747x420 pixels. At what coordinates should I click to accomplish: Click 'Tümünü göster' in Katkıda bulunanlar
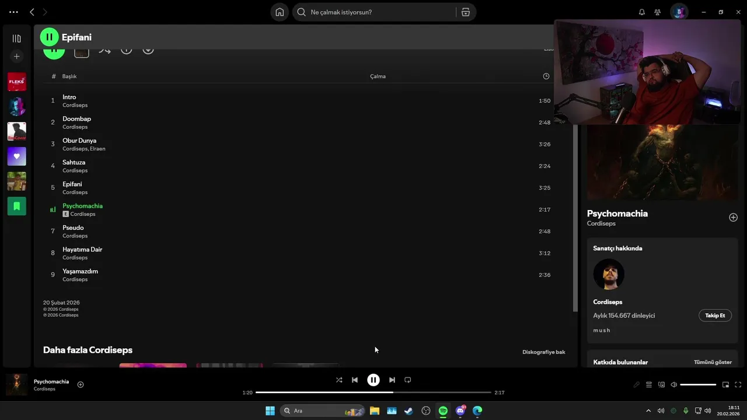pyautogui.click(x=713, y=362)
